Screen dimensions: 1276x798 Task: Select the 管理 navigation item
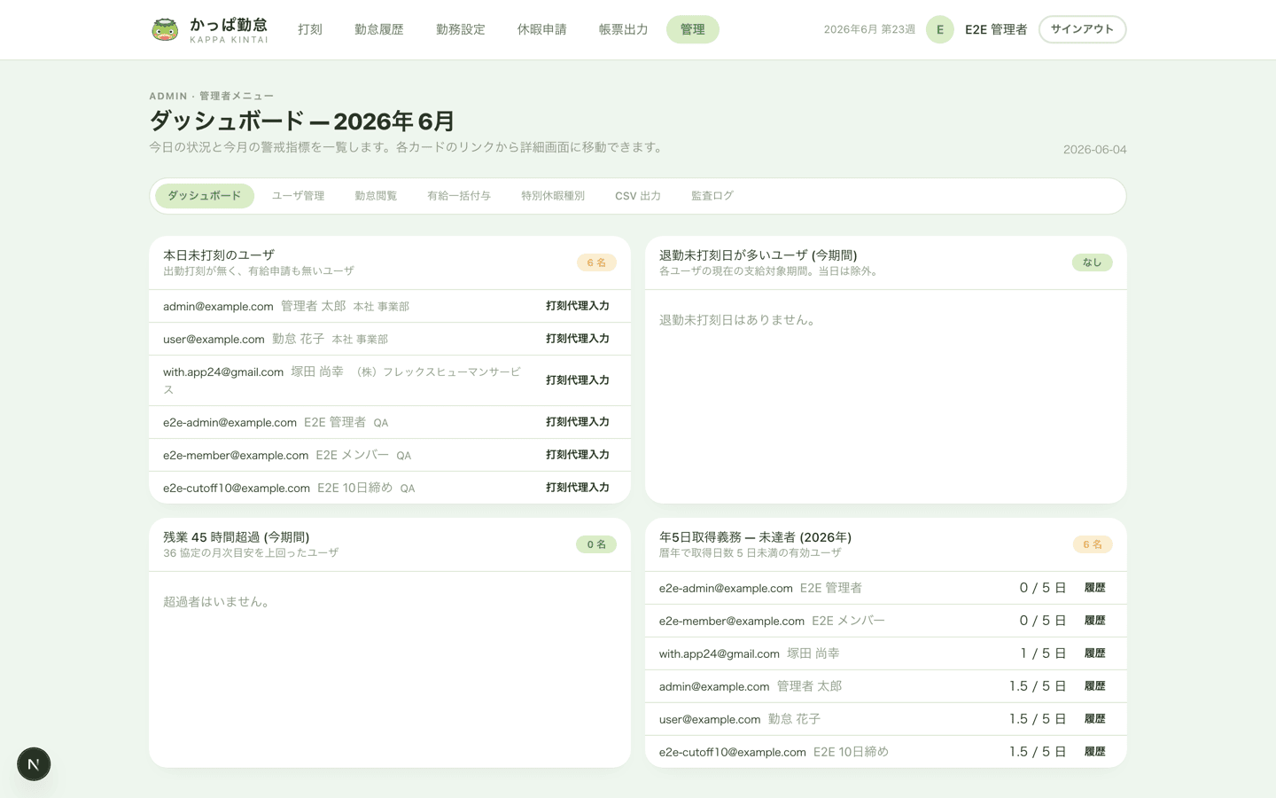pyautogui.click(x=693, y=29)
